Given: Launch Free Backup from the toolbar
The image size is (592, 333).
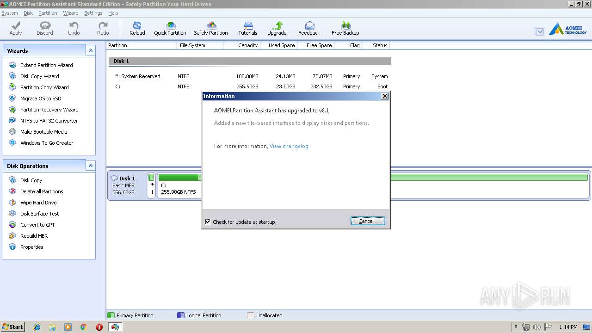Looking at the screenshot, I should tap(345, 28).
